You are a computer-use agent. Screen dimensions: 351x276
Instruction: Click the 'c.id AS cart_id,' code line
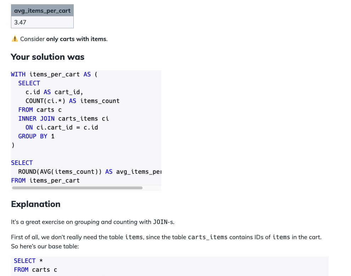pyautogui.click(x=54, y=92)
